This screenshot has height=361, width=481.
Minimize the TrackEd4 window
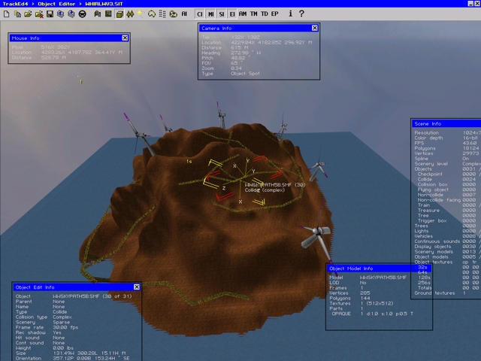tap(470, 4)
